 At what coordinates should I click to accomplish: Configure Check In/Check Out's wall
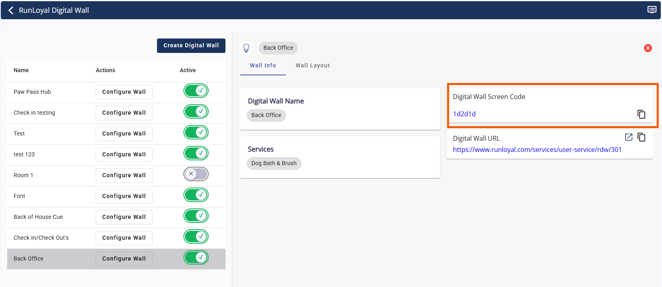tap(124, 238)
